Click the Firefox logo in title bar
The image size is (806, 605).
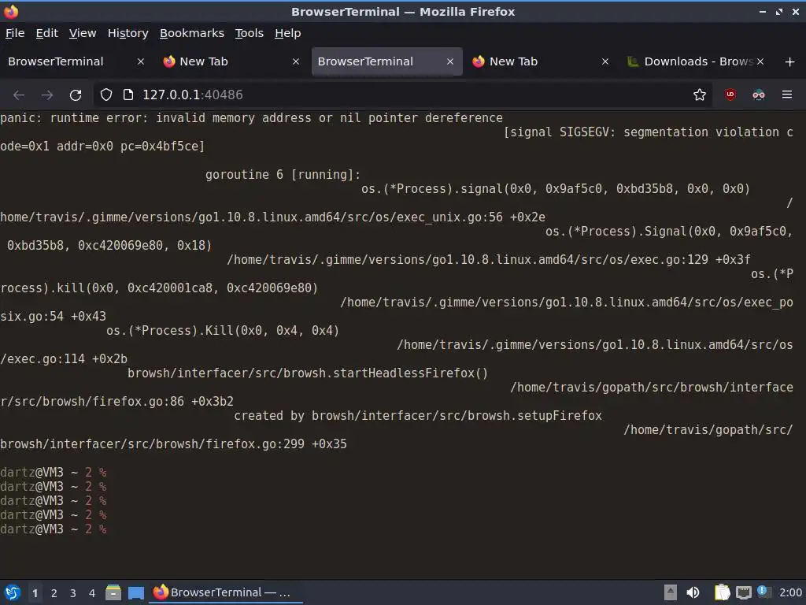11,11
